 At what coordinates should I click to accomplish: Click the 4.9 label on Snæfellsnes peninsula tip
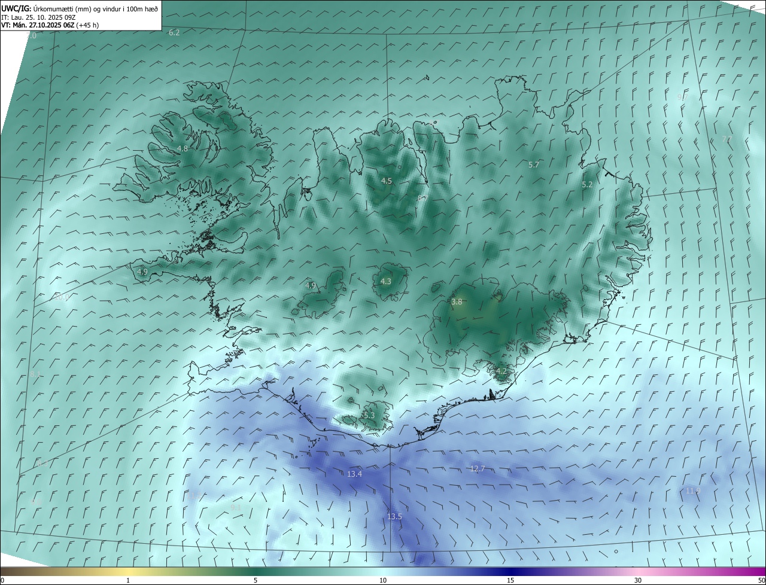click(142, 272)
